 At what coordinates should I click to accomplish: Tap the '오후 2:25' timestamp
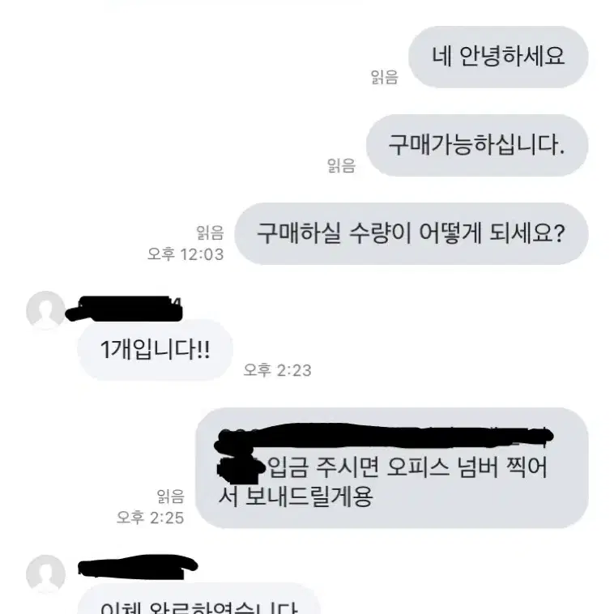151,518
